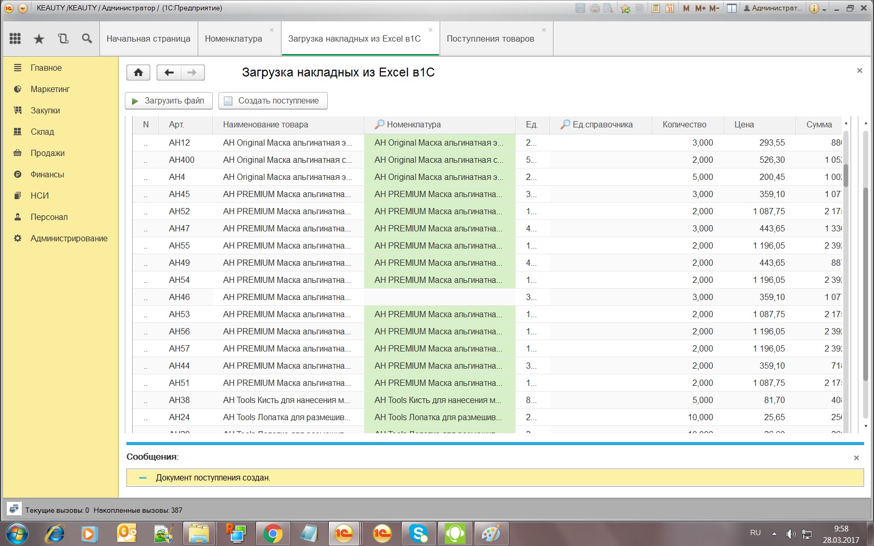Expand the help icon dropdown arrow

825,9
